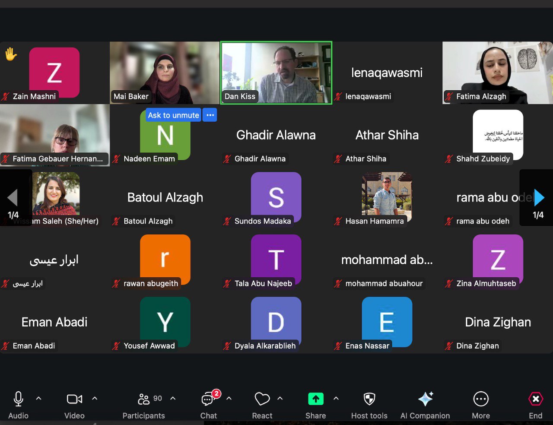Open Host tools shield icon
553x425 pixels.
pyautogui.click(x=369, y=399)
